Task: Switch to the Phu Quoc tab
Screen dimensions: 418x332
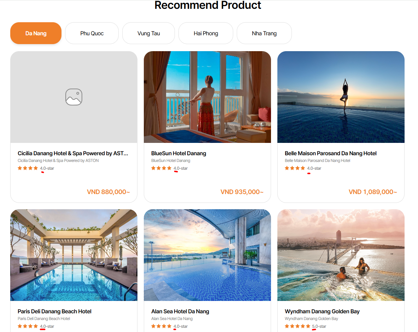Action: pos(92,34)
